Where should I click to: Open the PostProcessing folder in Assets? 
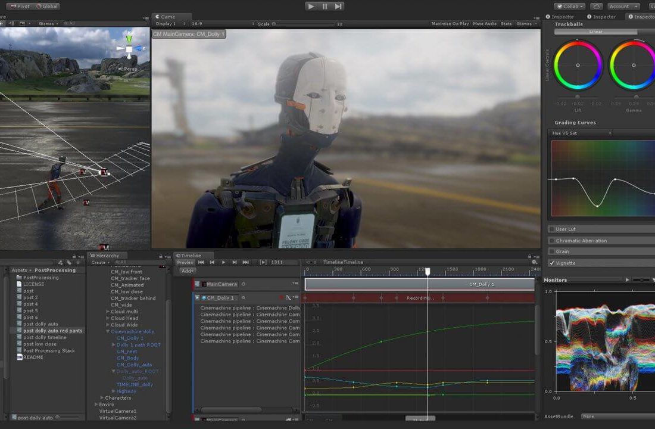click(41, 278)
